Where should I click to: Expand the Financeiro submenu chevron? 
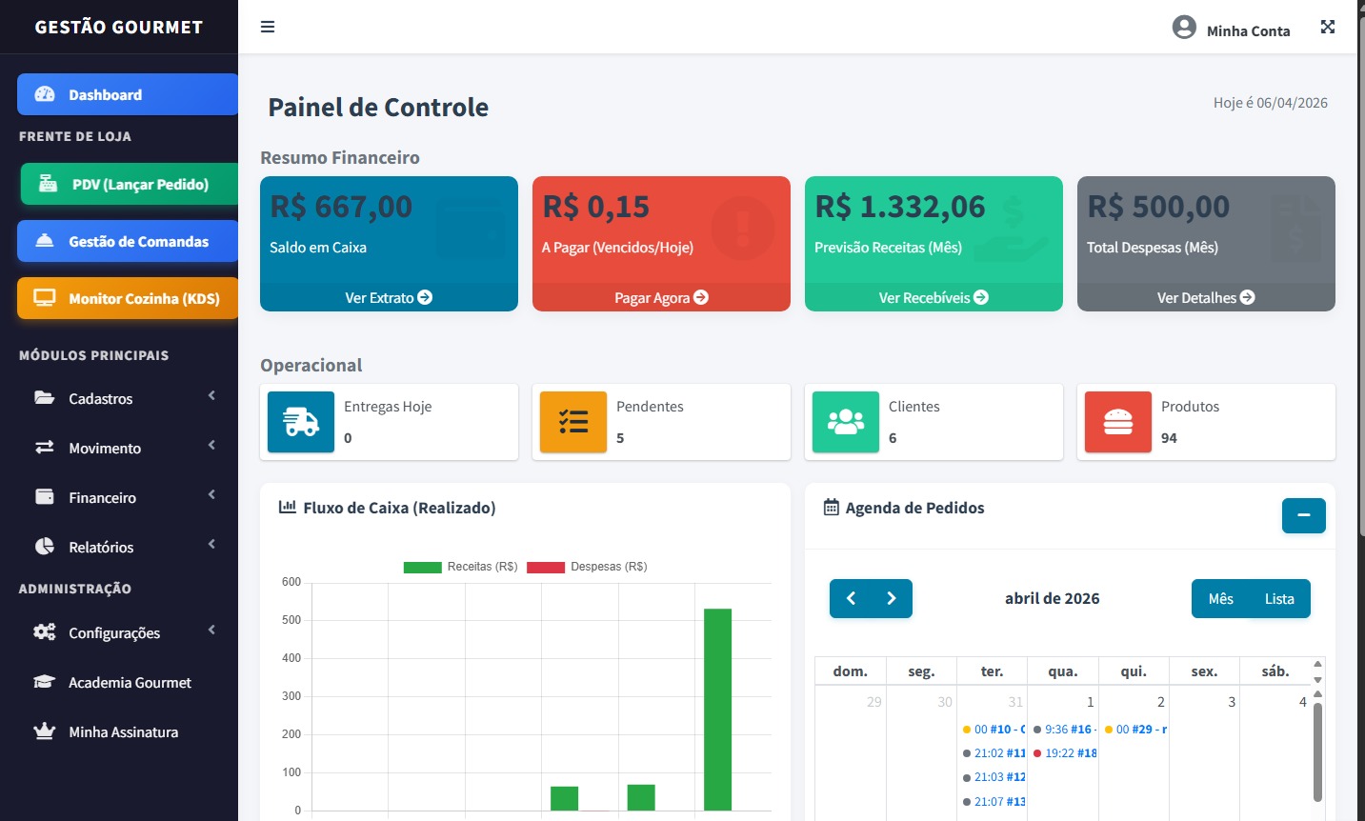click(211, 494)
